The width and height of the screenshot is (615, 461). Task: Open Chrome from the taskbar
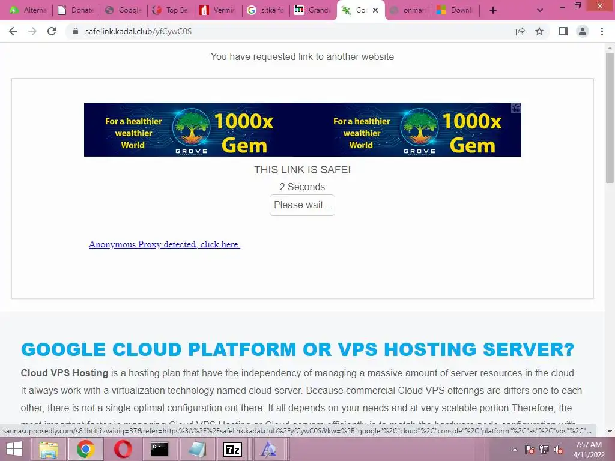coord(85,449)
